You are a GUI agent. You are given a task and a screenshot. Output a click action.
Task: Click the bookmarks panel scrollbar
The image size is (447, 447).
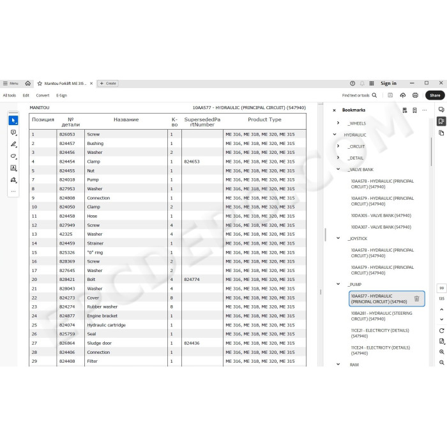431,152
